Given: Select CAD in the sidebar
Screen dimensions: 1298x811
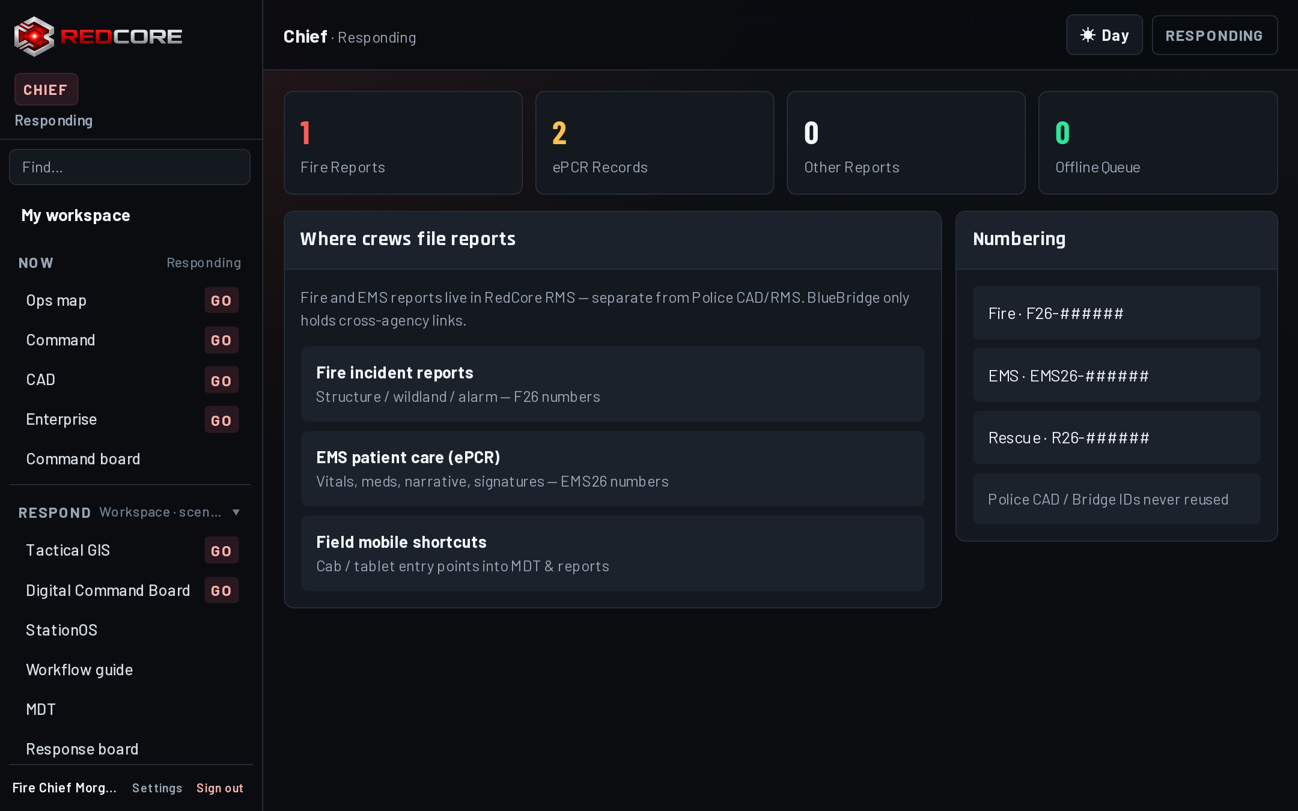Looking at the screenshot, I should tap(41, 380).
